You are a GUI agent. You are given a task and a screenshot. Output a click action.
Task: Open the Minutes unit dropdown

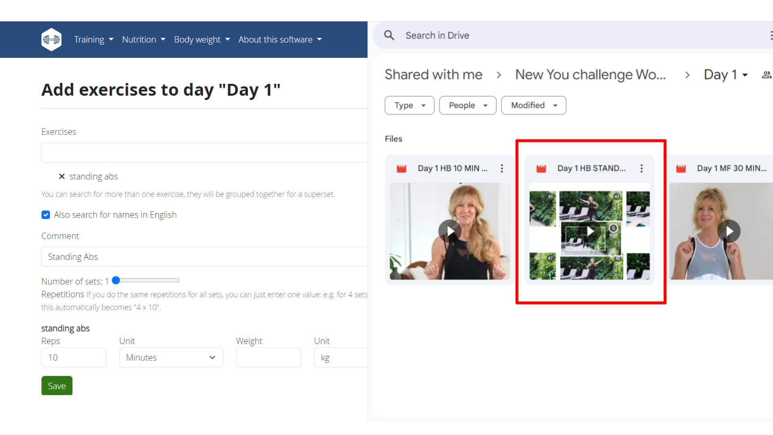[171, 358]
